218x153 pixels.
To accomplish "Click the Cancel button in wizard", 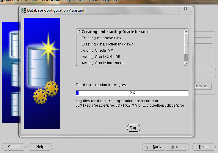I will tap(14, 147).
